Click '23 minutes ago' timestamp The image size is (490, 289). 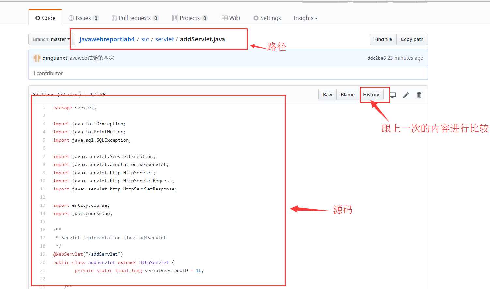[x=405, y=58]
